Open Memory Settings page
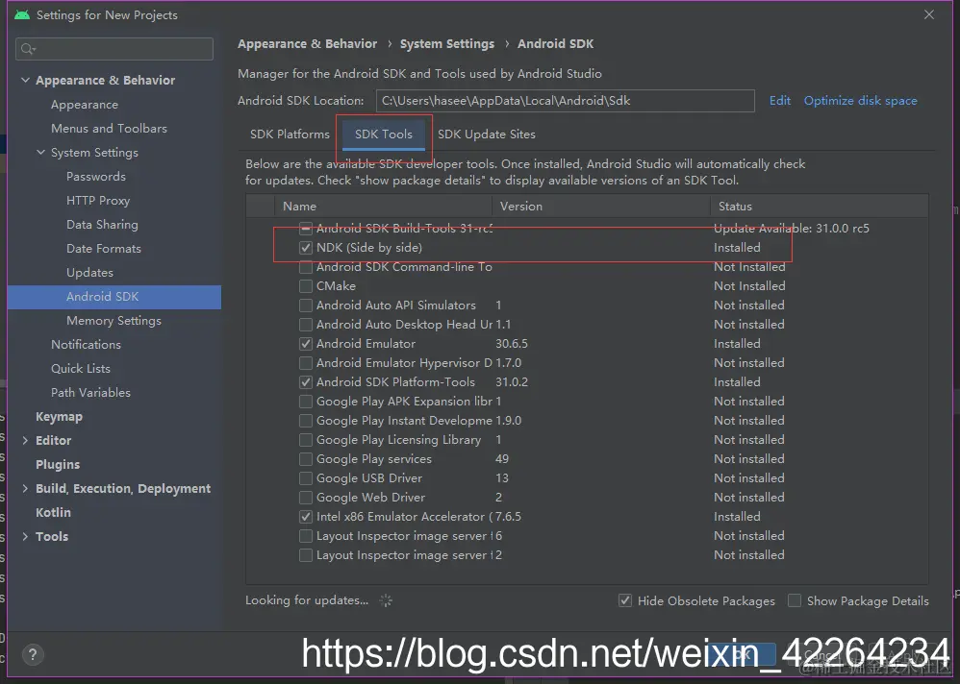 [114, 321]
